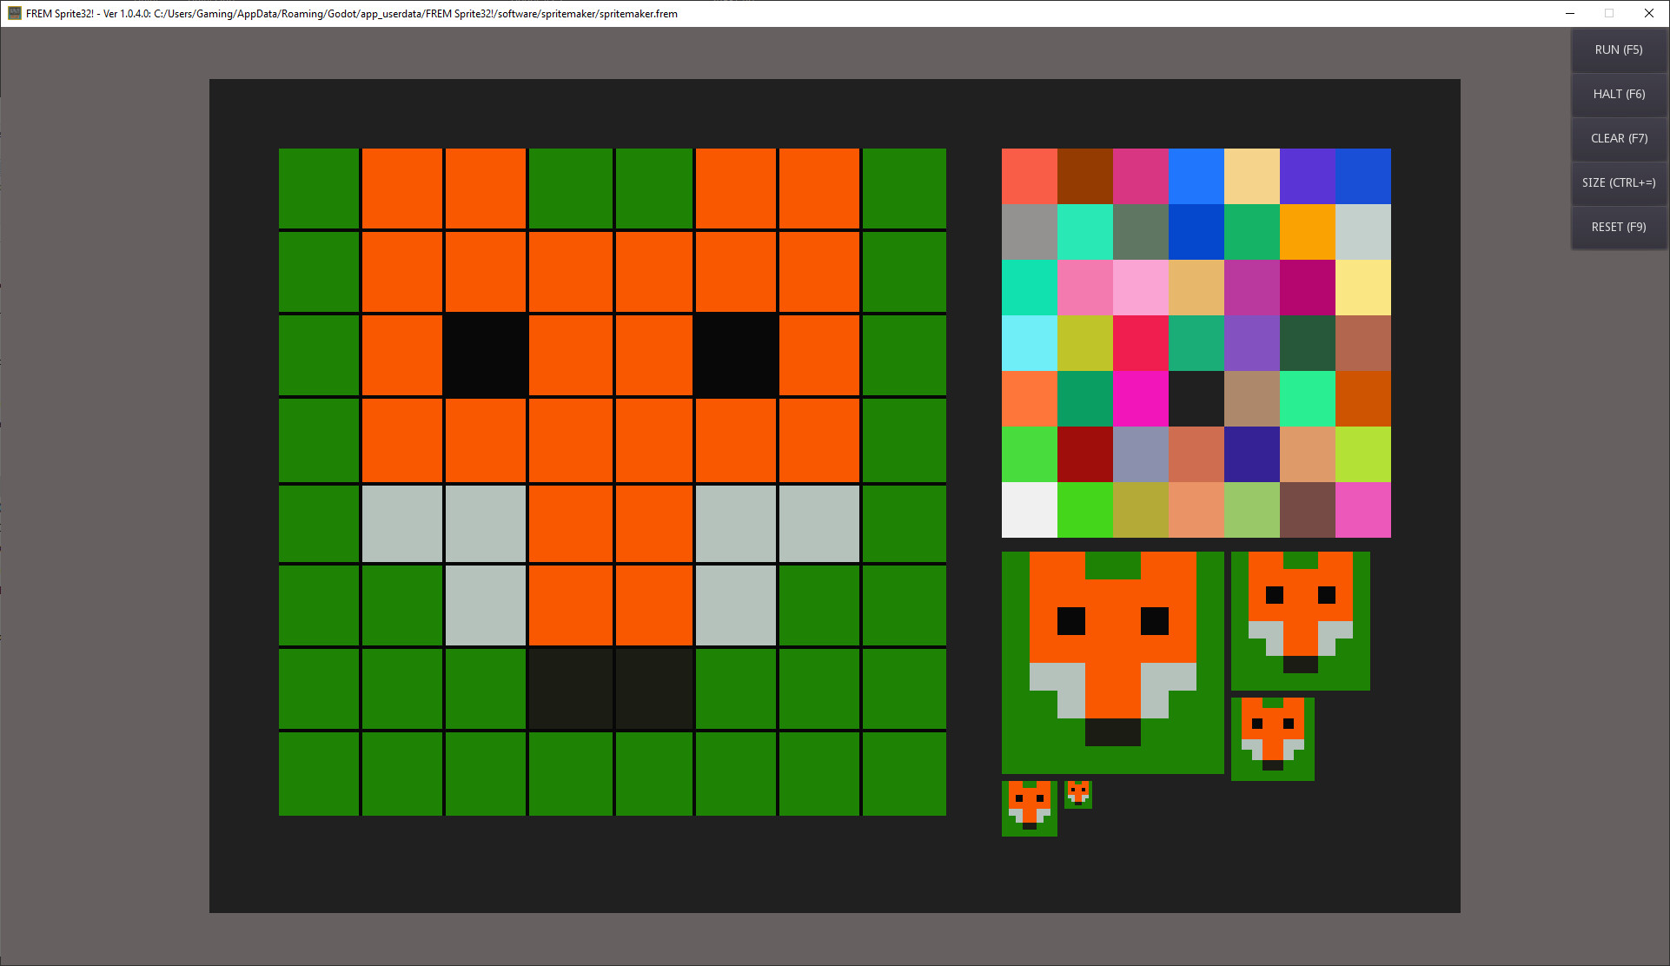Select the white swatch in the palette
The width and height of the screenshot is (1670, 966).
(x=1030, y=510)
